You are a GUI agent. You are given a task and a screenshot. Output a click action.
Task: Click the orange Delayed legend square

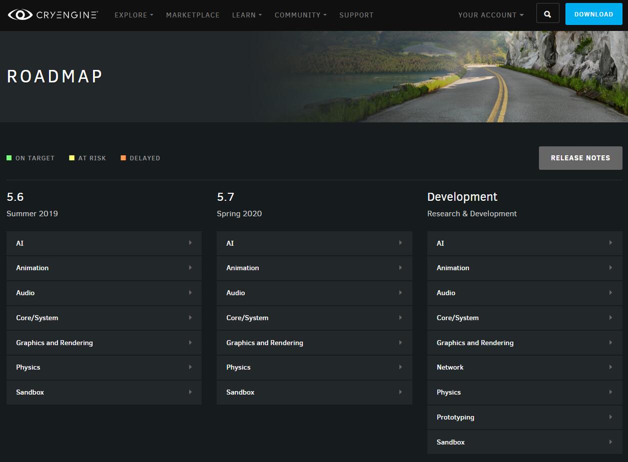click(x=123, y=158)
